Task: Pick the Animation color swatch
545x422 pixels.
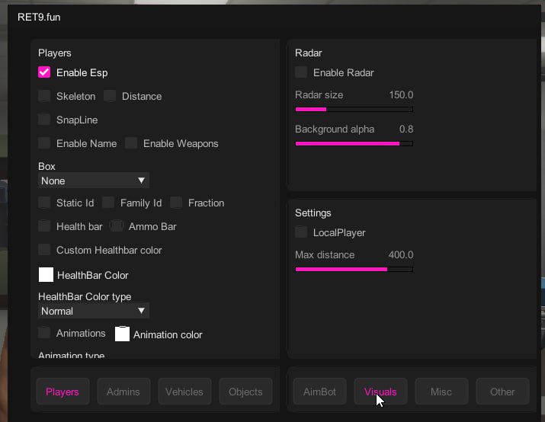Action: pyautogui.click(x=122, y=334)
